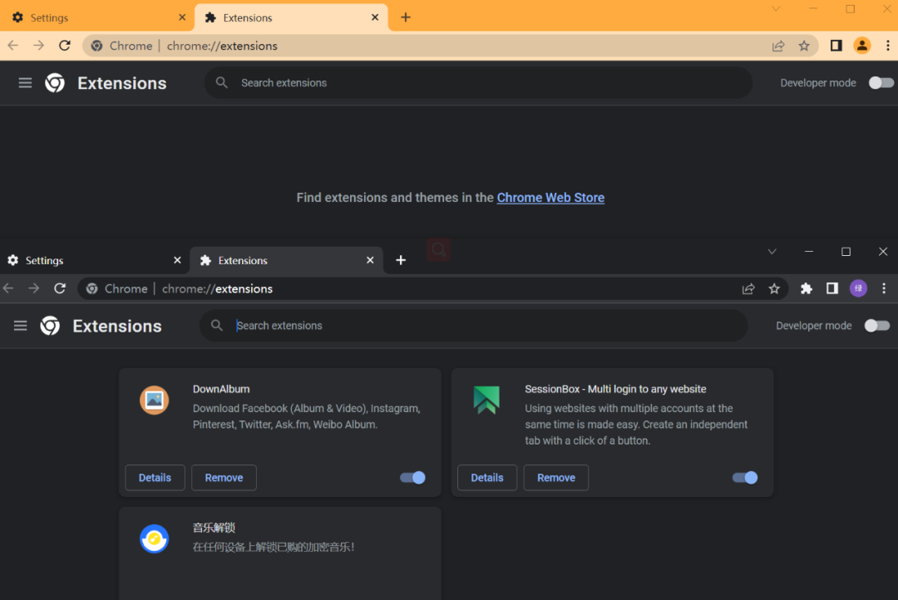Share this page icon in orange window

[x=778, y=46]
